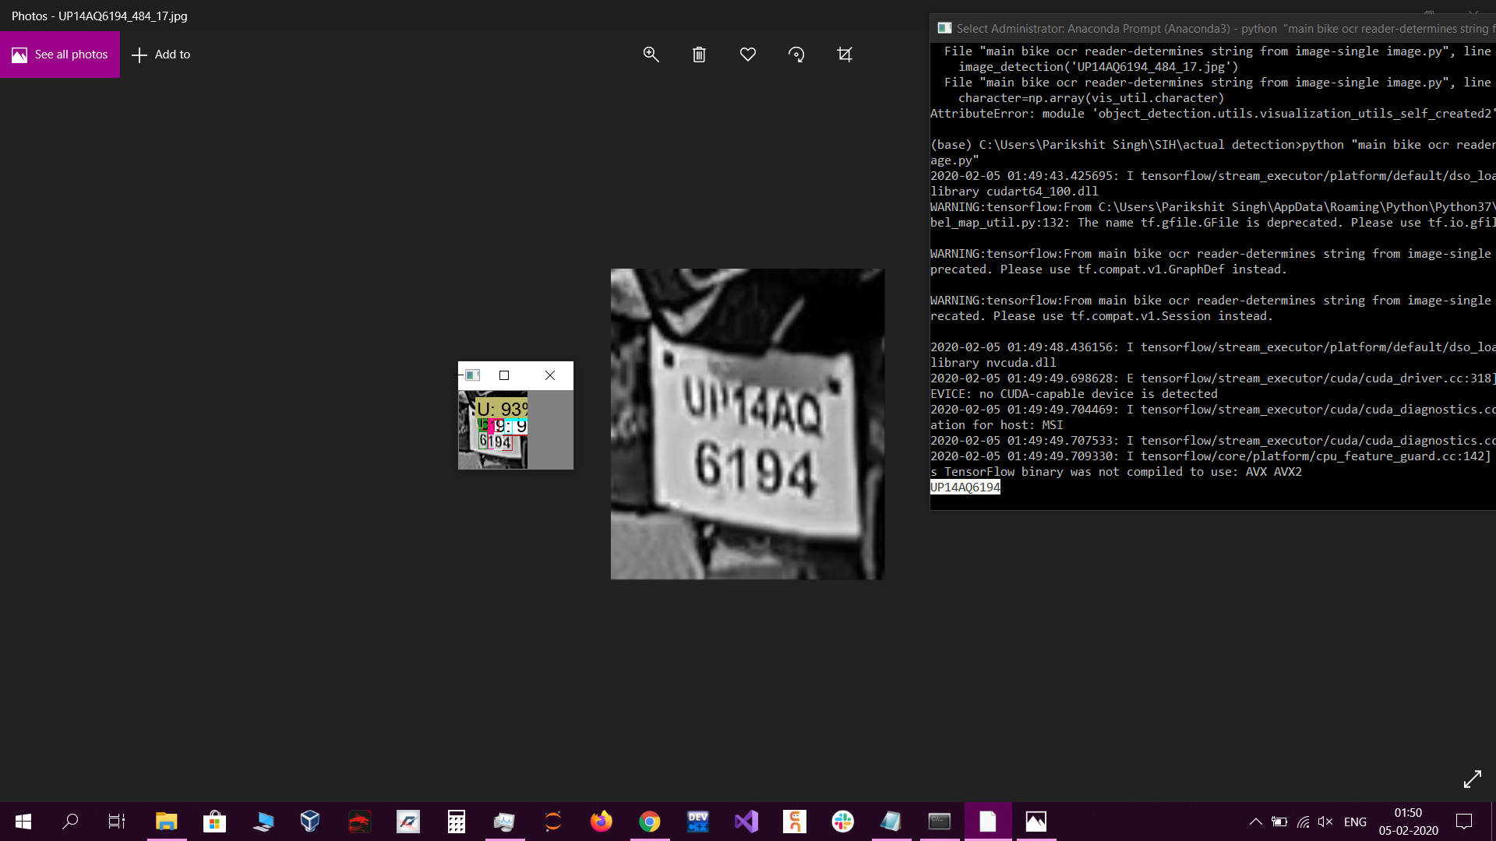Viewport: 1496px width, 841px height.
Task: Open Visual Studio from the taskbar
Action: (x=746, y=822)
